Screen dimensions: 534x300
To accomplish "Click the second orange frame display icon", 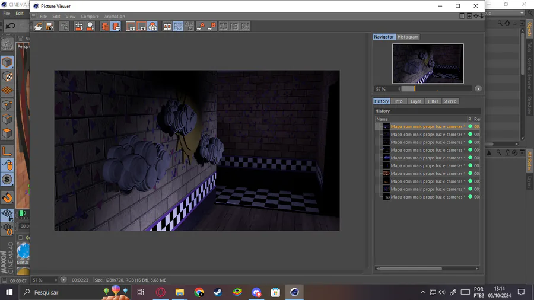I will 142,27.
